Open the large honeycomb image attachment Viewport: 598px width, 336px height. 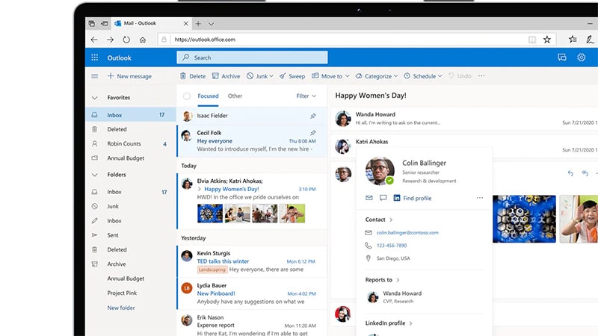[x=524, y=219]
